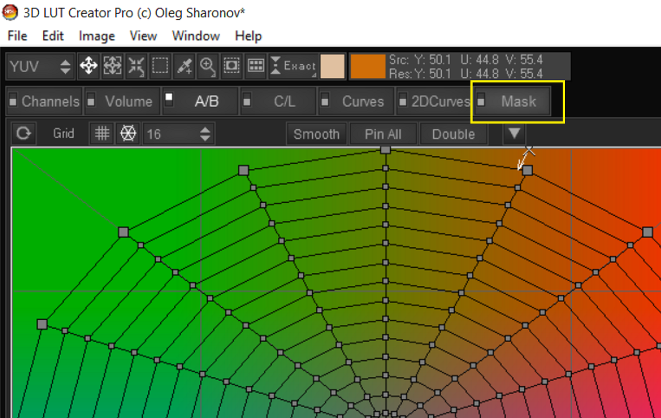Open the Window menu

click(x=196, y=36)
